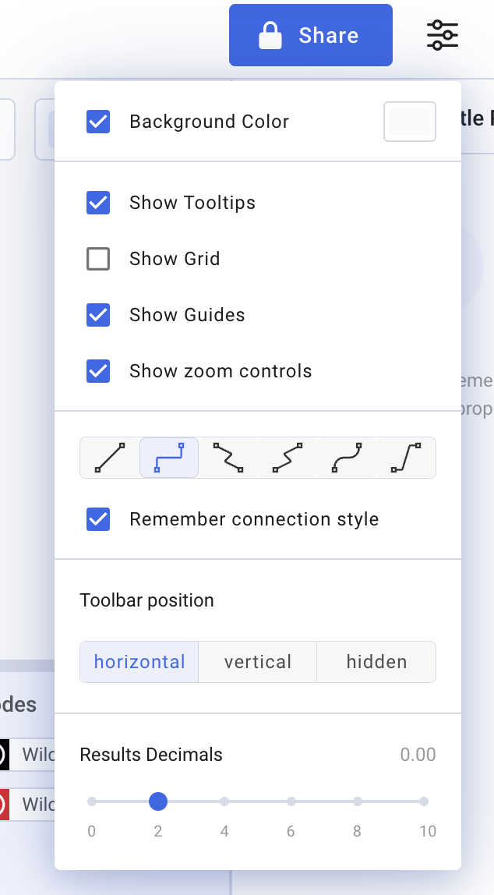The height and width of the screenshot is (895, 494).
Task: Click the lock icon on Share
Action: [270, 35]
